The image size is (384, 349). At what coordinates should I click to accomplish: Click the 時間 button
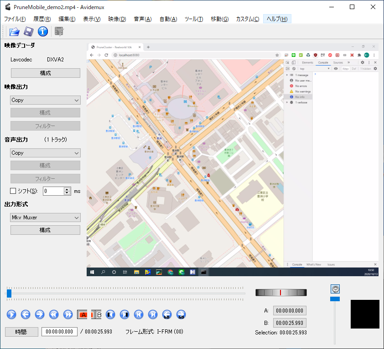[x=21, y=332]
